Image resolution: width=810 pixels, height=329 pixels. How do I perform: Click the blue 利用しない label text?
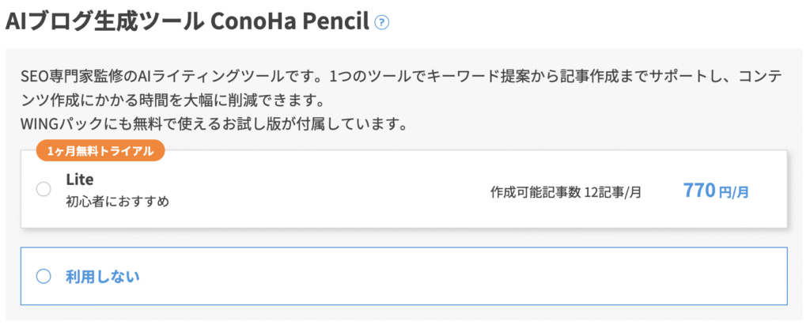103,277
